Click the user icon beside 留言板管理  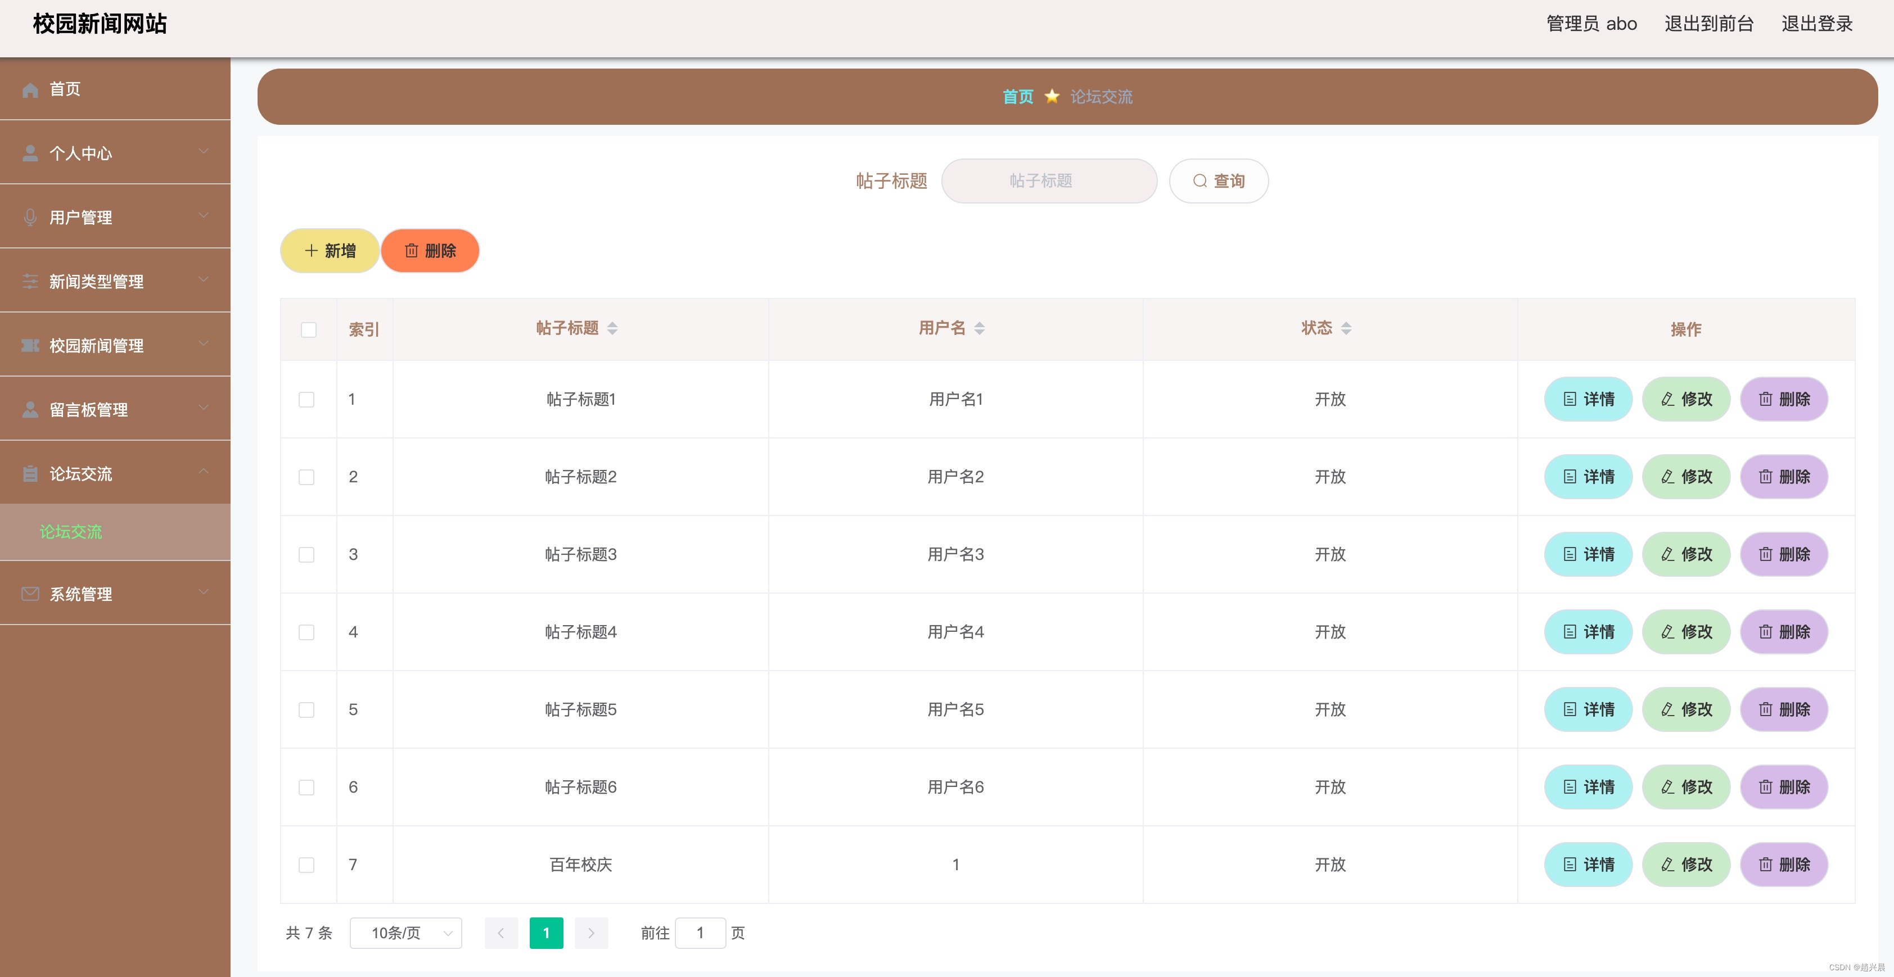(30, 409)
